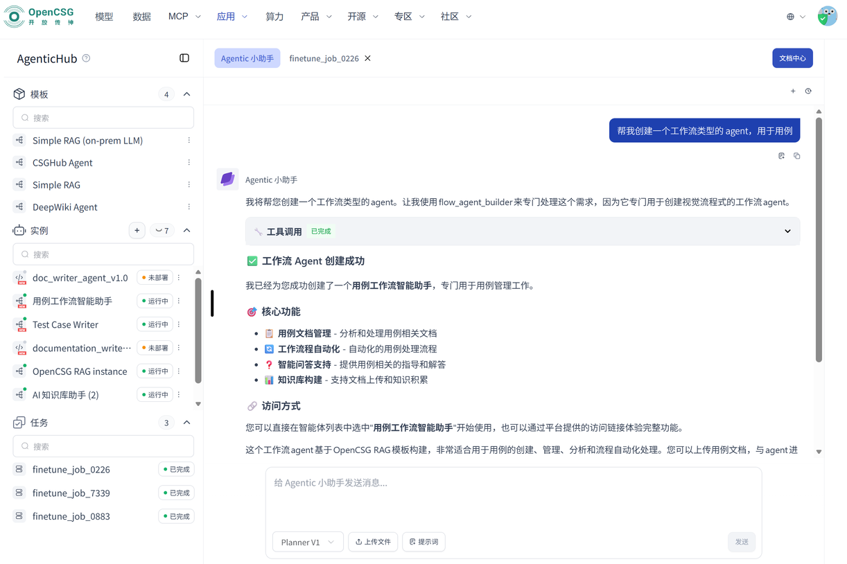
Task: Open the language globe dropdown
Action: click(796, 17)
